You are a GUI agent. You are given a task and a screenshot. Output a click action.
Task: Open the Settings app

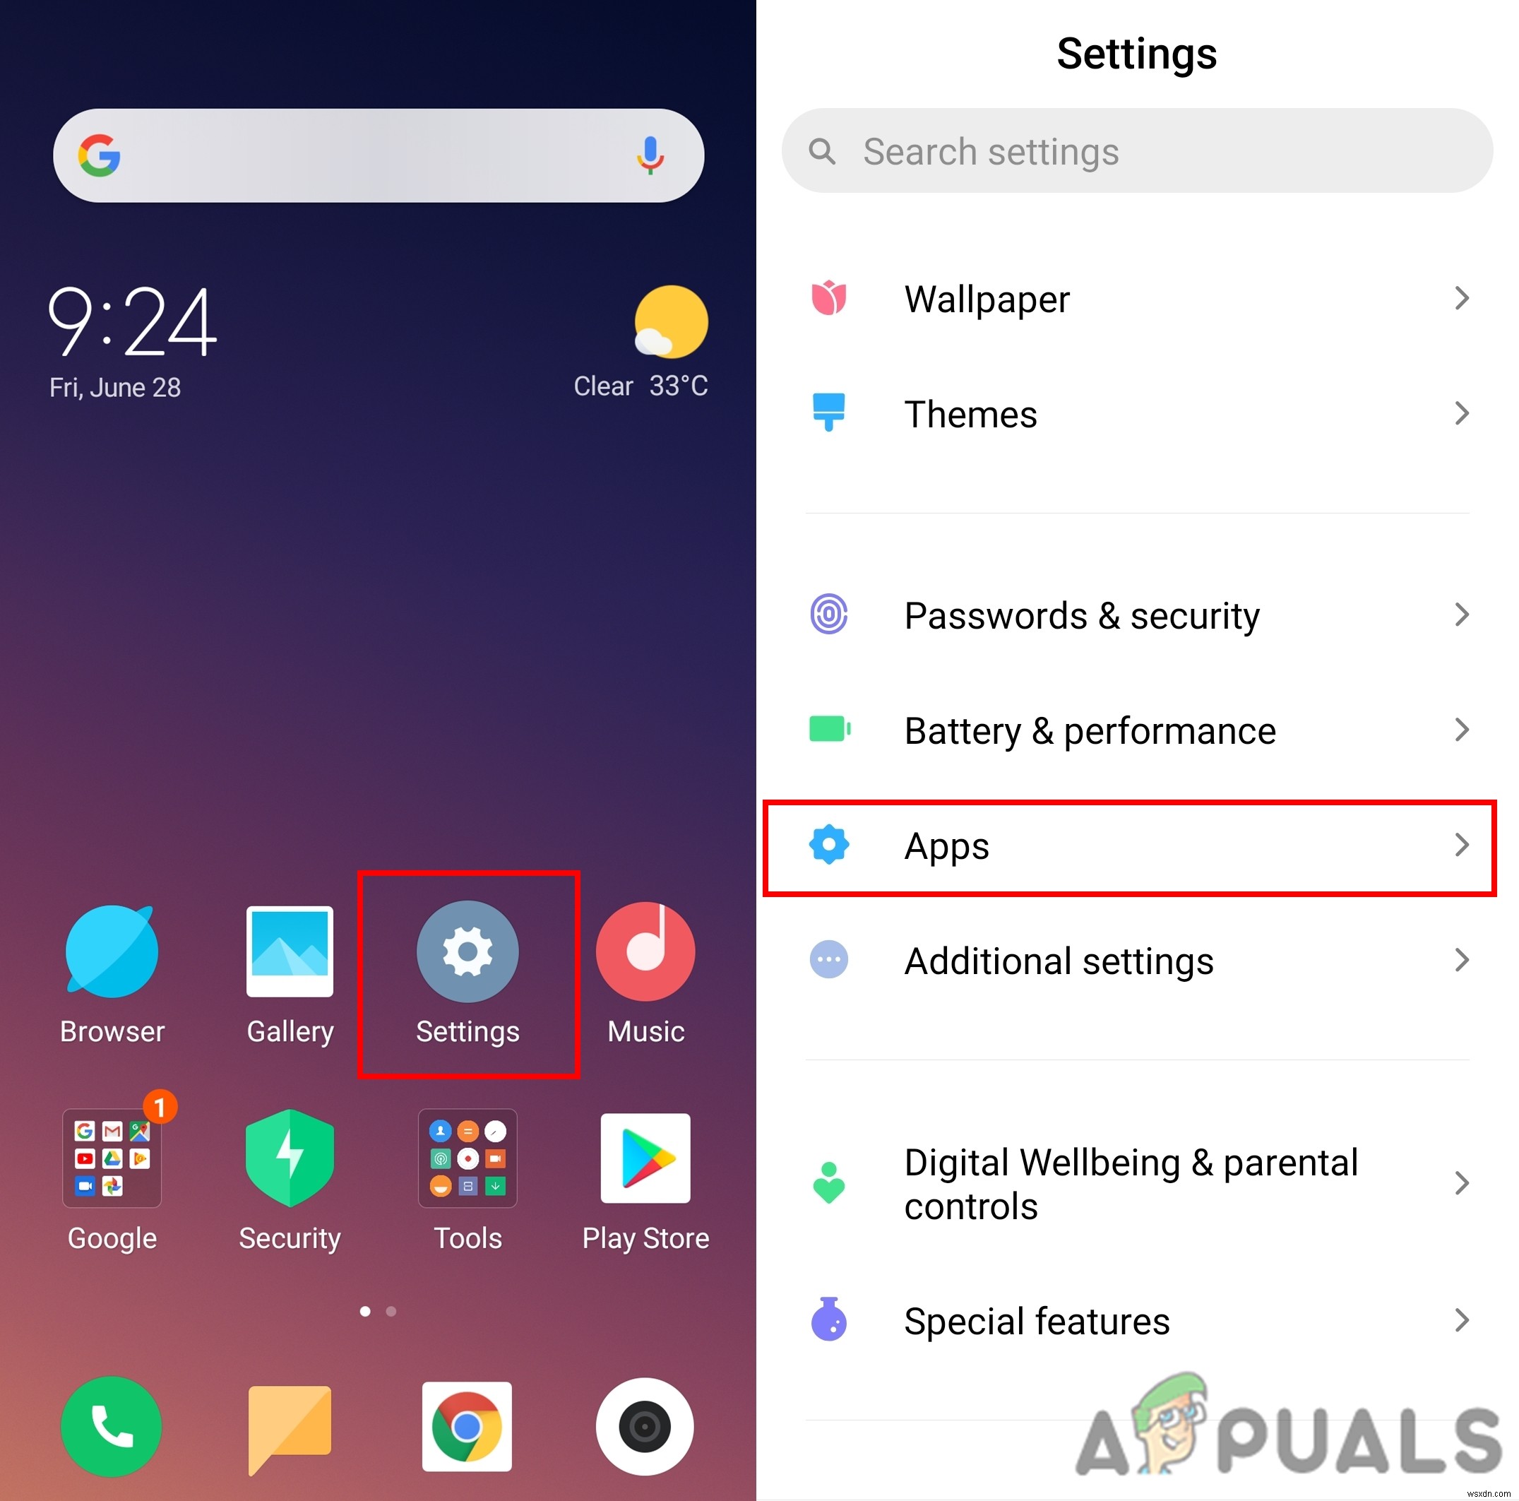pos(467,949)
